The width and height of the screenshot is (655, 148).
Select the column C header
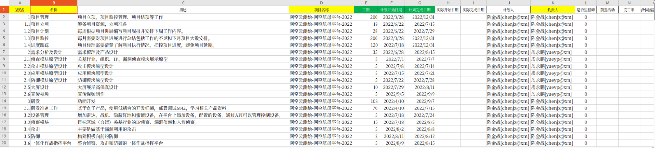click(x=183, y=3)
